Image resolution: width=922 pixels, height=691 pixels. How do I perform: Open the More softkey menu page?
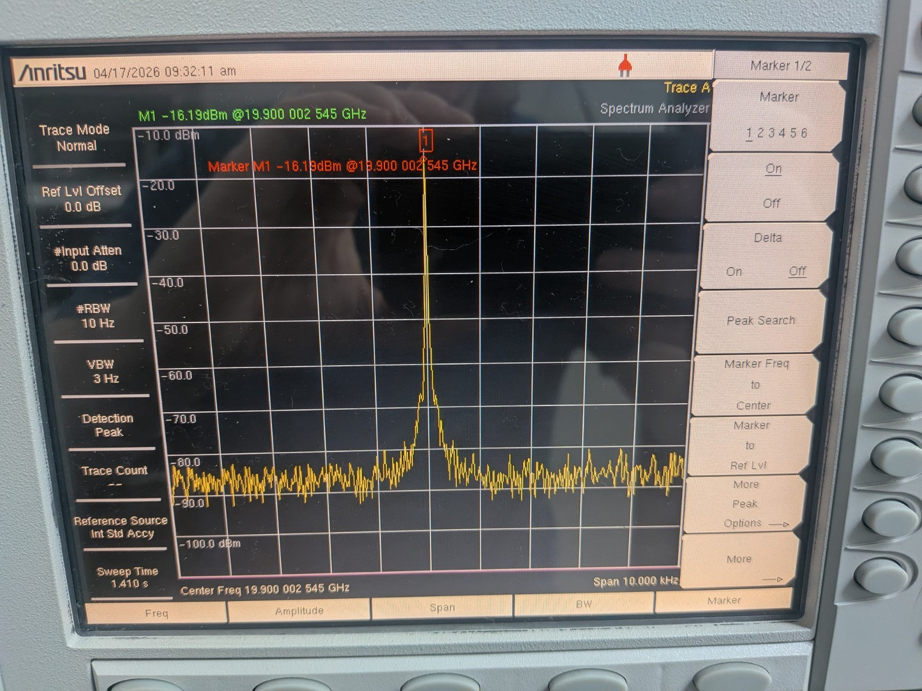(740, 560)
